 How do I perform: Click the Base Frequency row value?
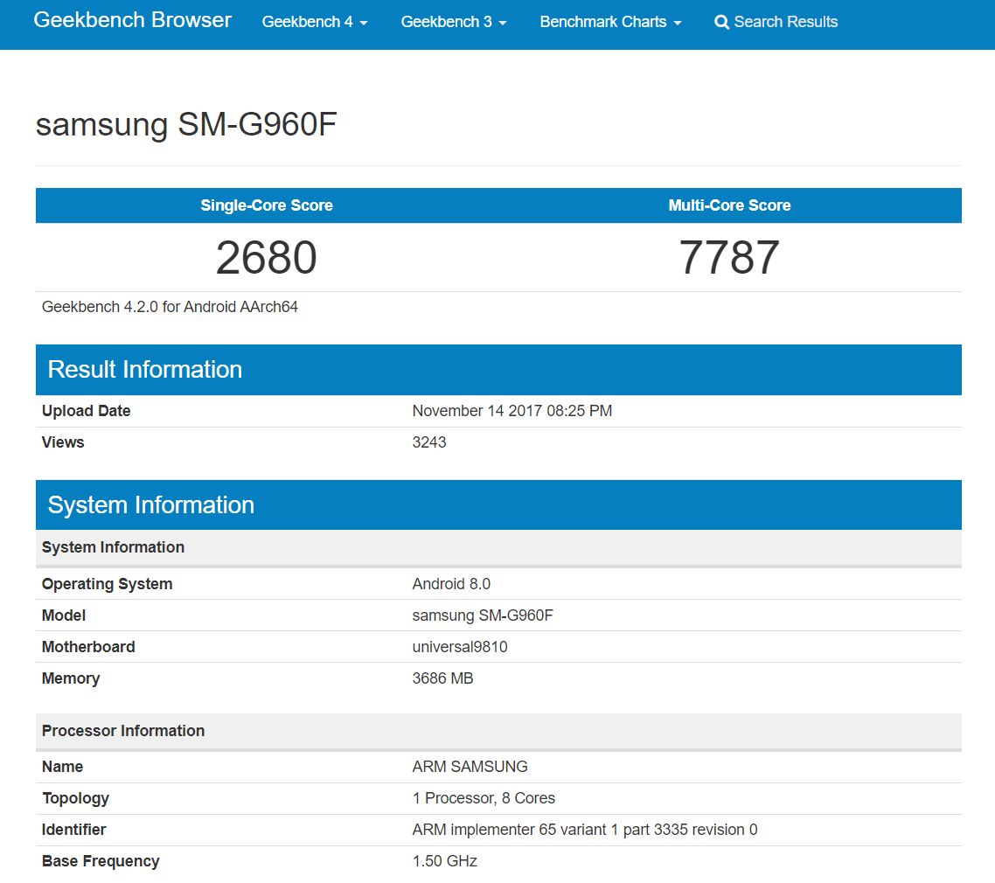pyautogui.click(x=443, y=860)
